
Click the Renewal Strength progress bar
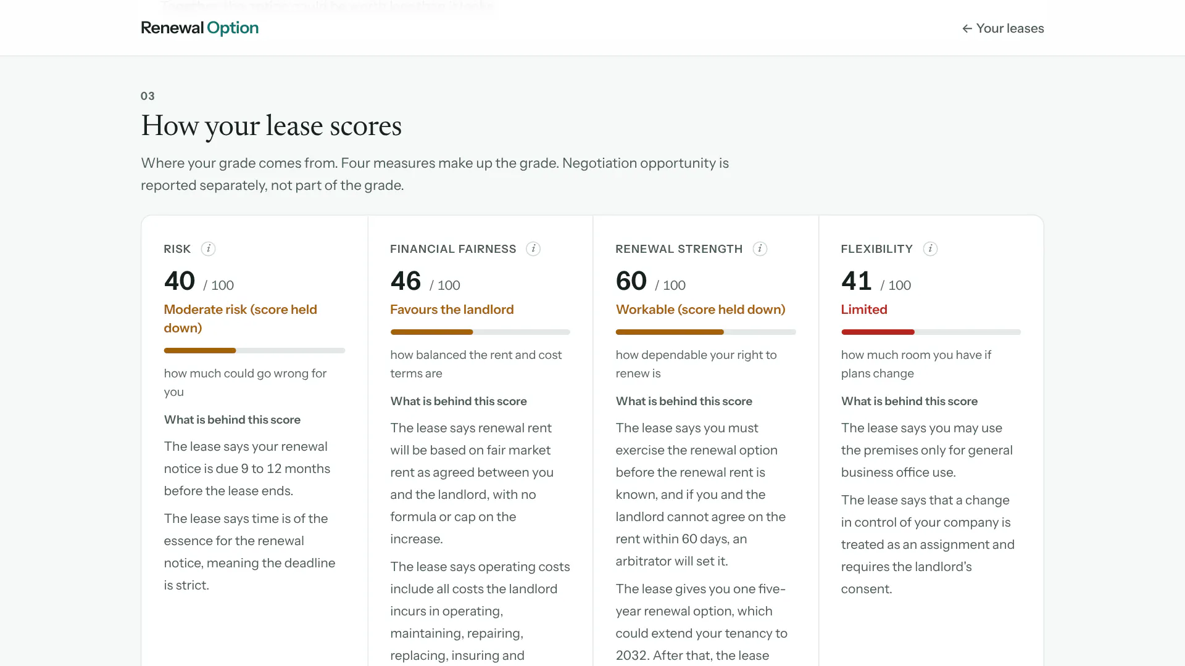705,332
